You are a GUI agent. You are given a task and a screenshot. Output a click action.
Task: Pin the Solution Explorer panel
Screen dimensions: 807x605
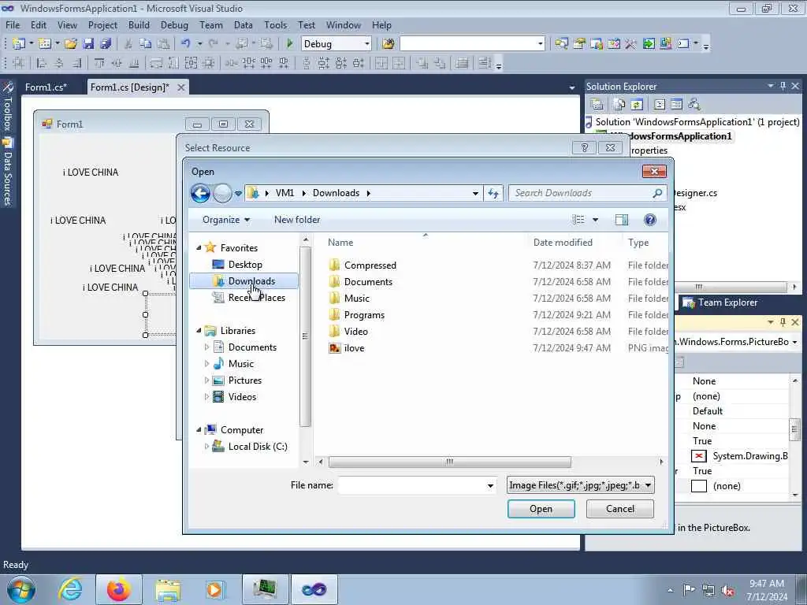click(x=783, y=86)
